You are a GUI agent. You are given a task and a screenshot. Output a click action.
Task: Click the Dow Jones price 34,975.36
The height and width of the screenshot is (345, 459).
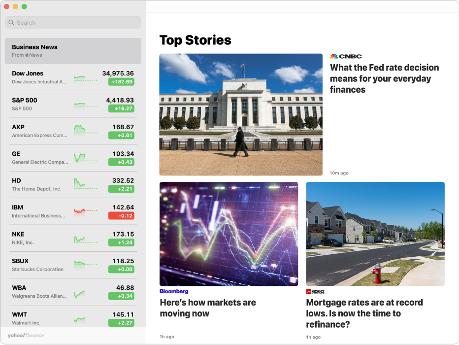click(x=118, y=73)
